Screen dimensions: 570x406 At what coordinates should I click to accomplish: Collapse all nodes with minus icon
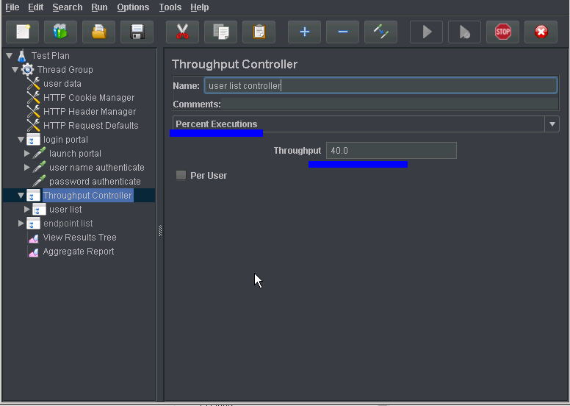point(342,32)
